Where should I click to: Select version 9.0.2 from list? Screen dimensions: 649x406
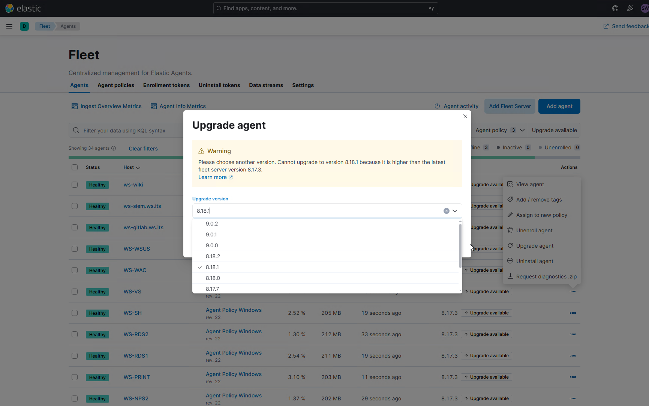(x=325, y=224)
